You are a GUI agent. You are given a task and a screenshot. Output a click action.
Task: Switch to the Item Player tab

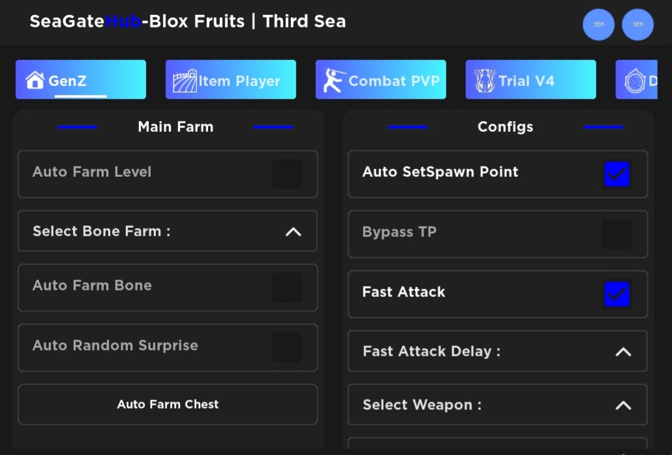230,80
